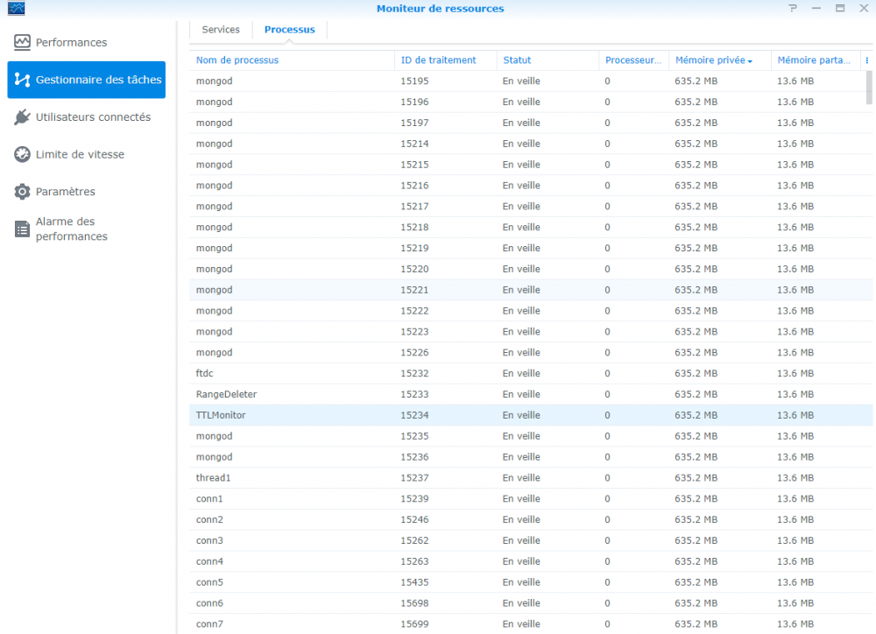Click the Performances sidebar icon
Viewport: 876px width, 634px height.
(22, 42)
